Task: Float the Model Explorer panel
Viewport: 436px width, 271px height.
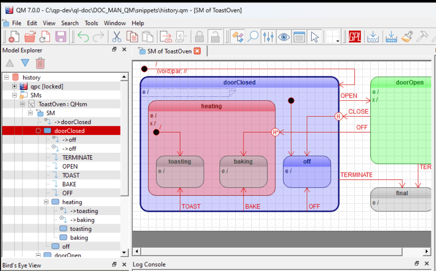Action: [114, 49]
